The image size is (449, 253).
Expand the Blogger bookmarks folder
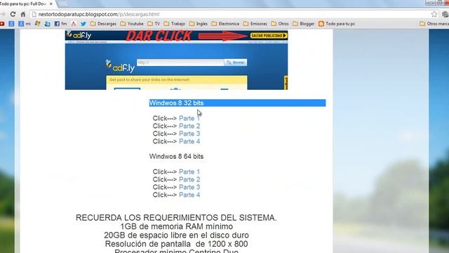coord(304,24)
